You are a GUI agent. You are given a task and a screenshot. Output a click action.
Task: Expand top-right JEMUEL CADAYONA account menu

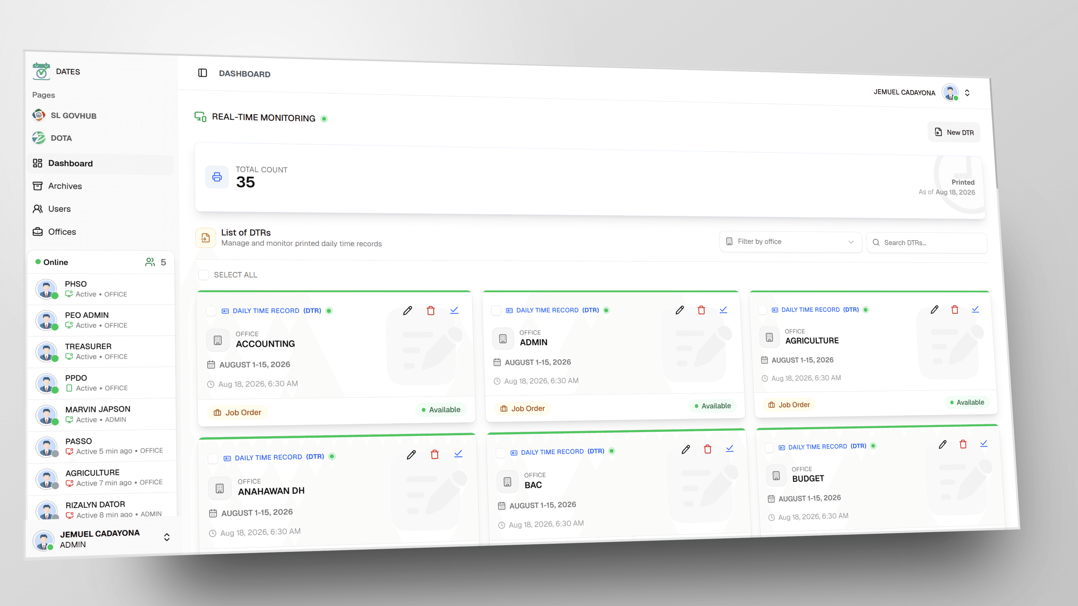coord(967,93)
